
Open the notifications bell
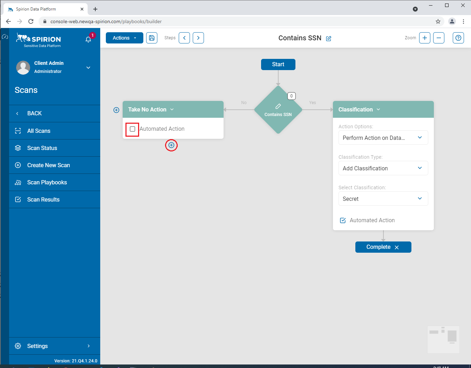click(x=88, y=39)
